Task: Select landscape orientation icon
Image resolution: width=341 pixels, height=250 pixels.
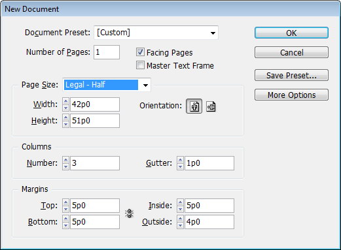Action: click(211, 106)
